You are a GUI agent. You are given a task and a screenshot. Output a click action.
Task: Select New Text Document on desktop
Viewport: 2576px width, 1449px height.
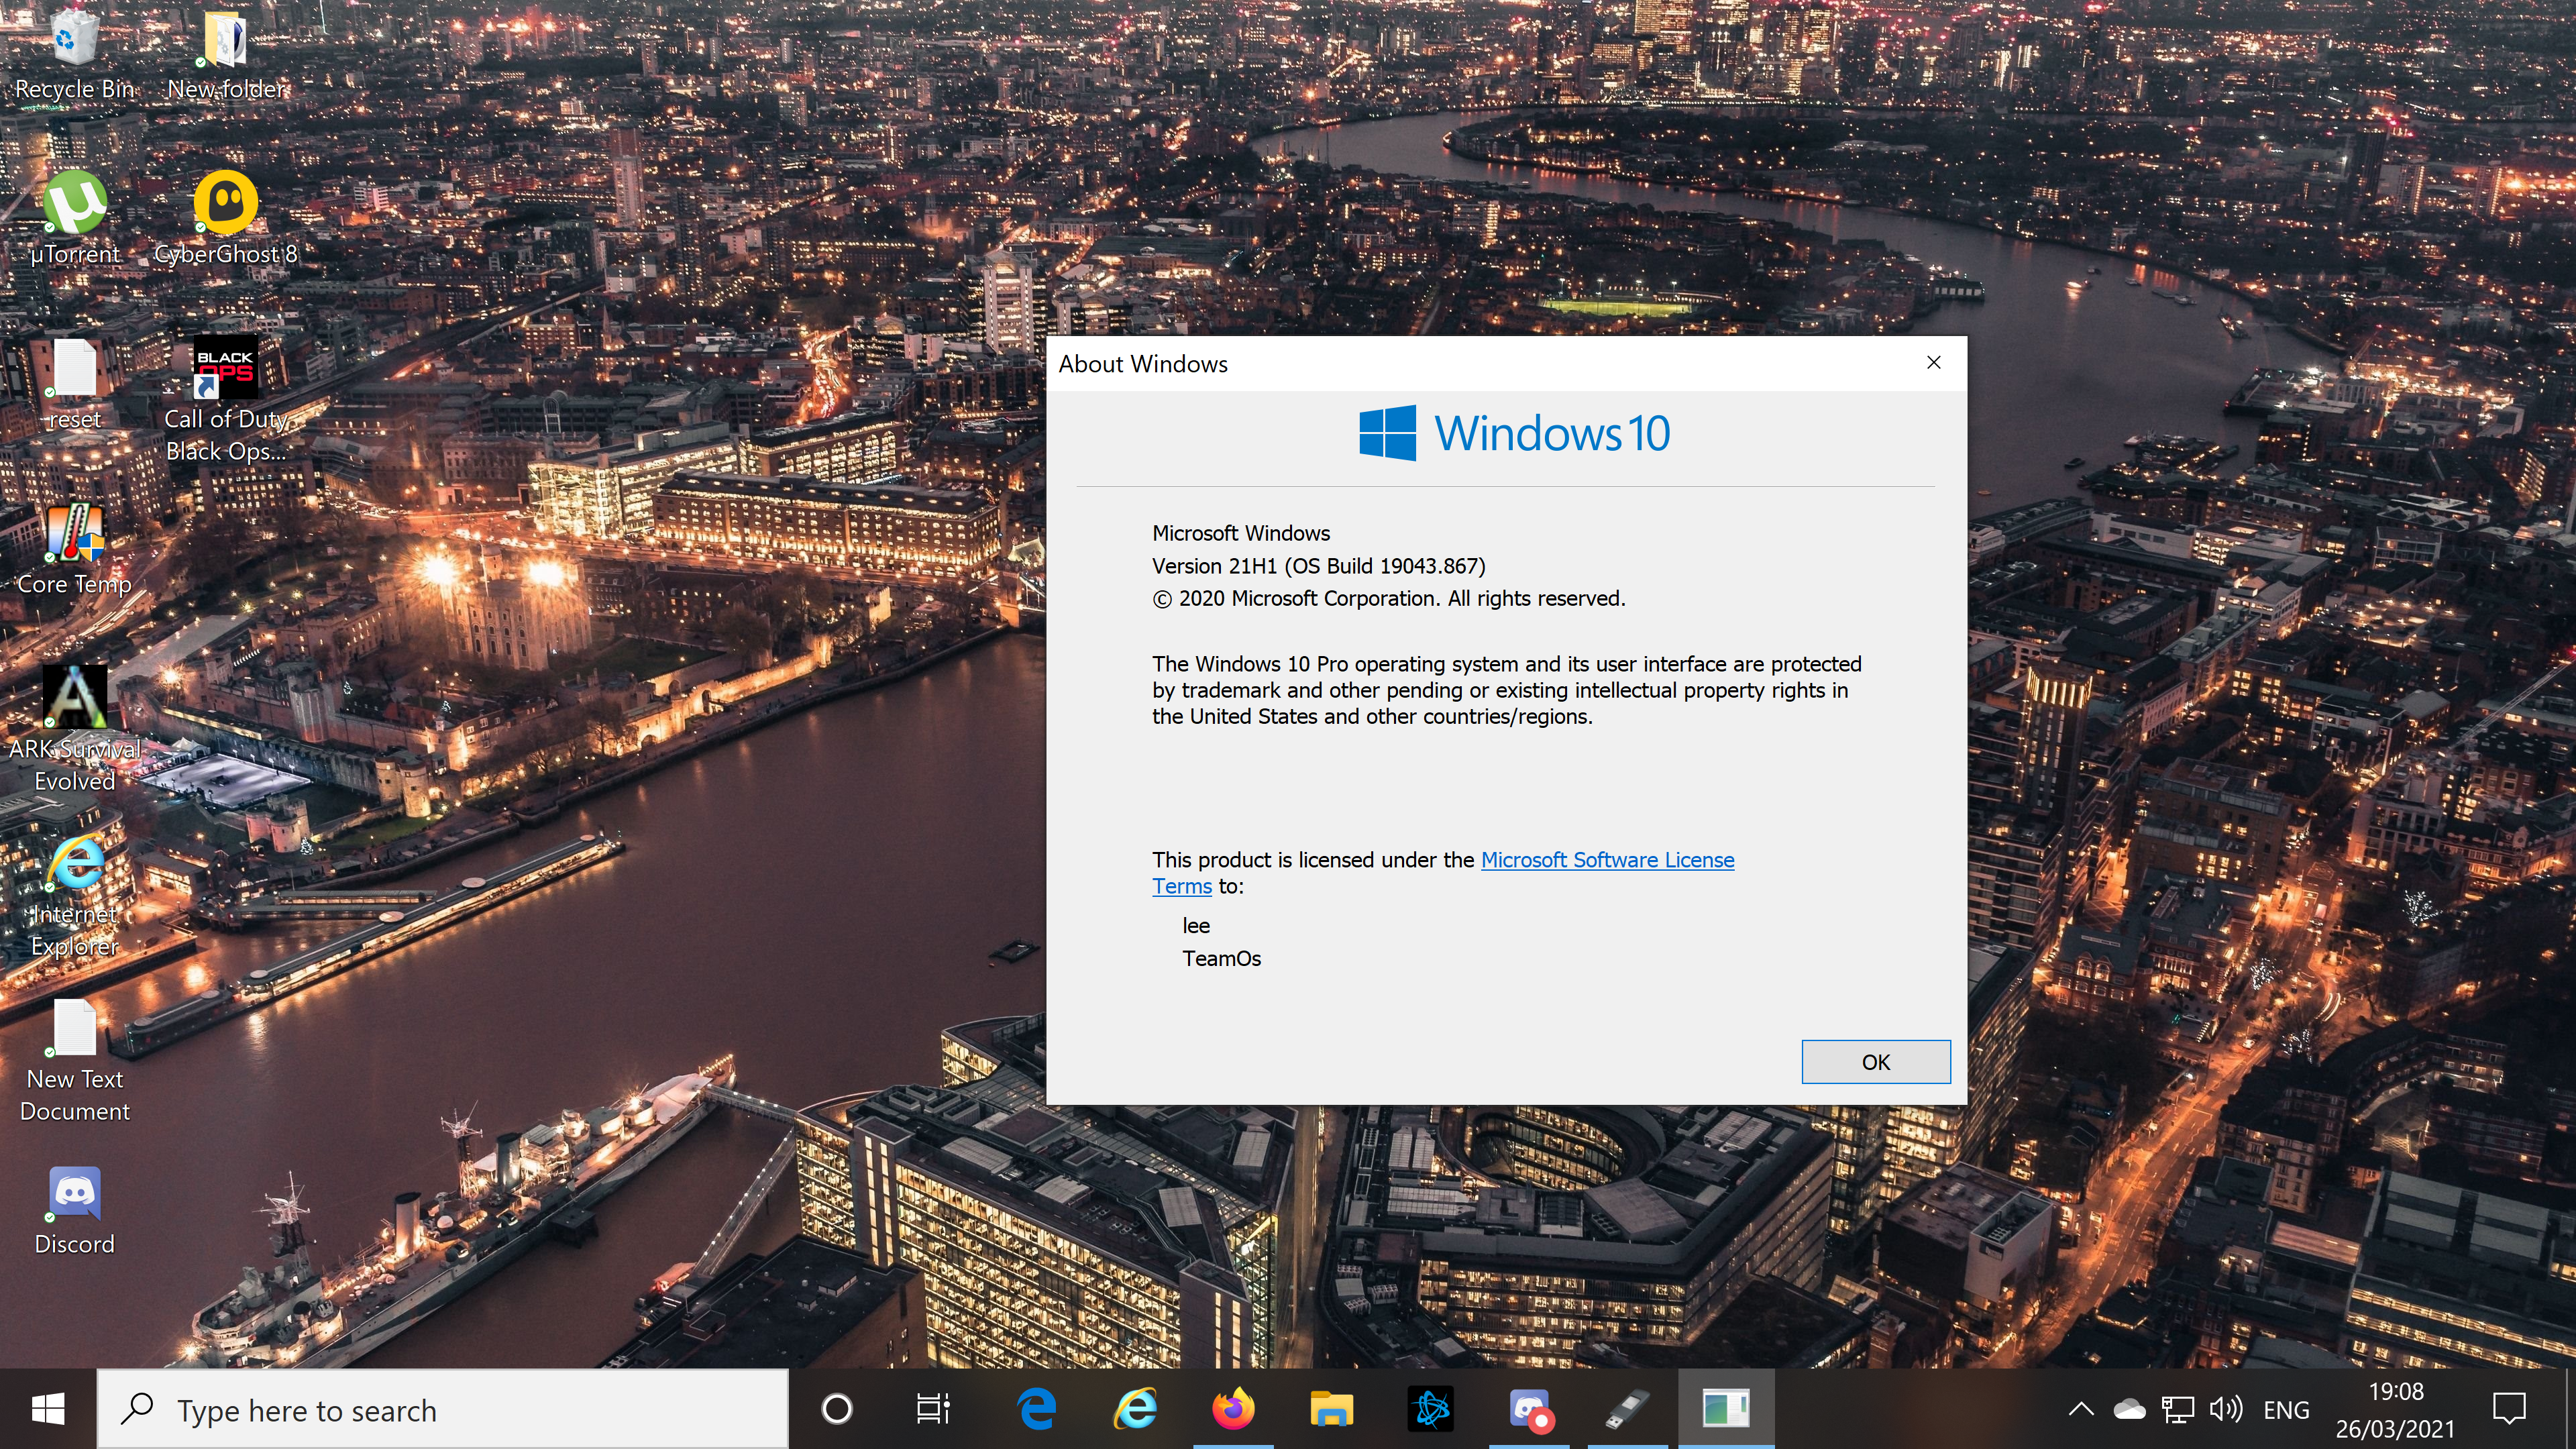[74, 1061]
